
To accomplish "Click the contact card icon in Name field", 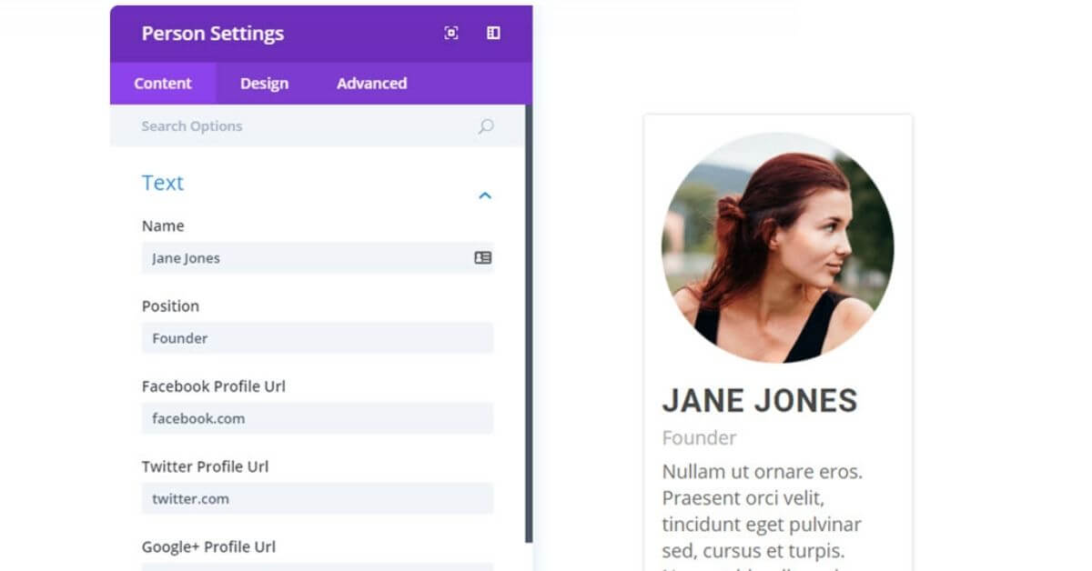I will pos(485,257).
